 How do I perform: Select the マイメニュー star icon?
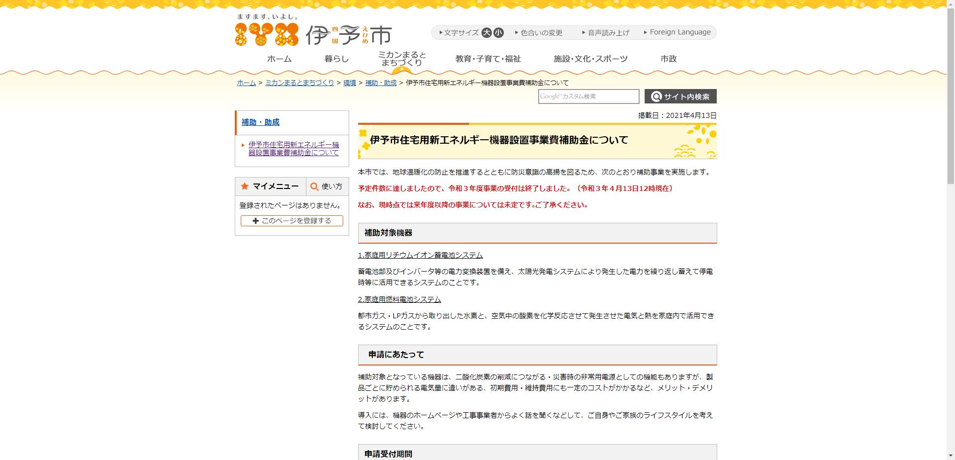click(x=245, y=186)
